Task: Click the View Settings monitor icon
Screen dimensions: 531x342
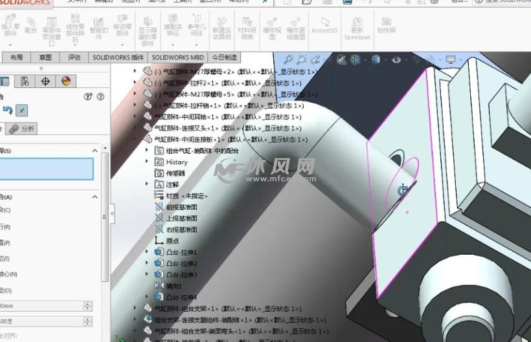Action: pyautogui.click(x=451, y=60)
